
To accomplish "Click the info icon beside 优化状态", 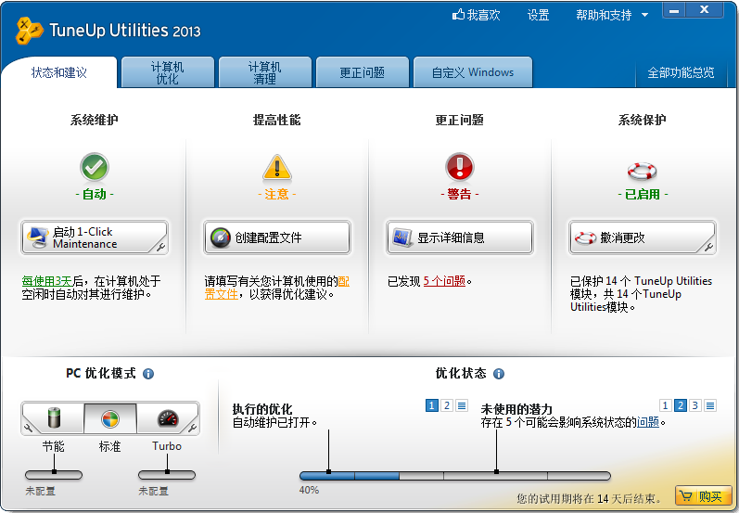I will (x=499, y=374).
